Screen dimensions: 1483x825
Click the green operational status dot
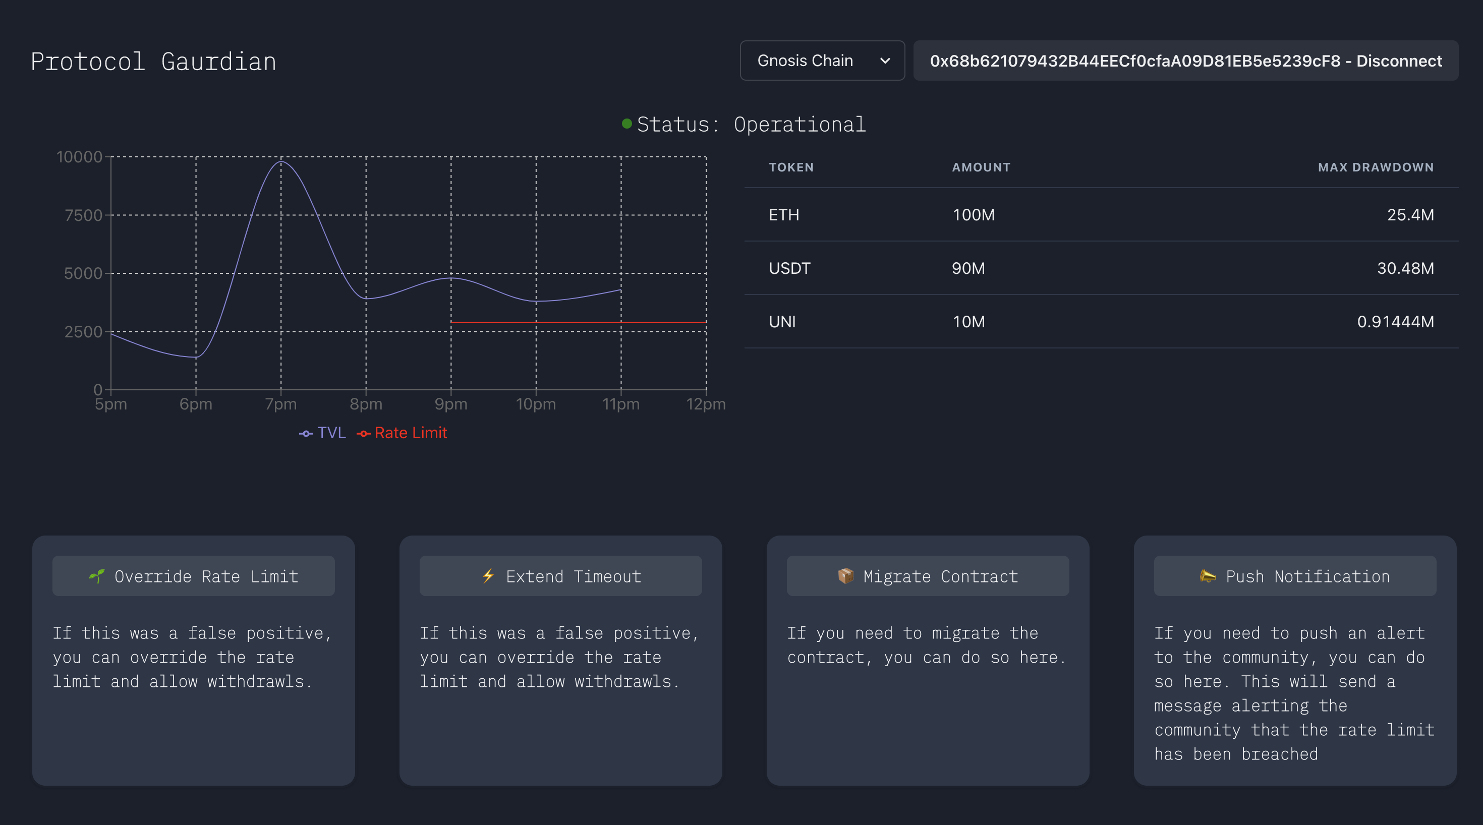point(627,124)
